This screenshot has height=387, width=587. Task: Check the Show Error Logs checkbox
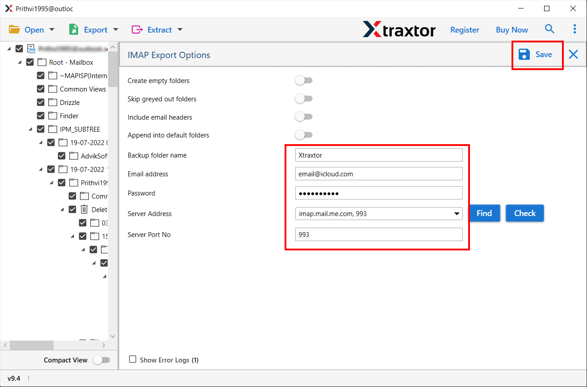[x=132, y=360]
